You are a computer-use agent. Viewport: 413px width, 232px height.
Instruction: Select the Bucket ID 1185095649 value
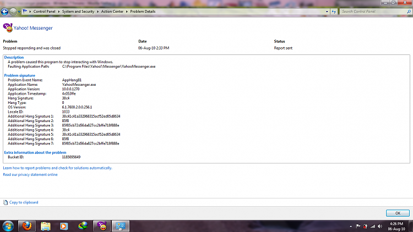tap(71, 157)
